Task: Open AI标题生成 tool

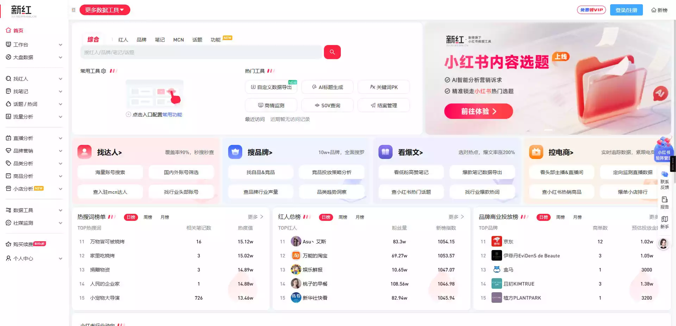Action: pyautogui.click(x=327, y=87)
